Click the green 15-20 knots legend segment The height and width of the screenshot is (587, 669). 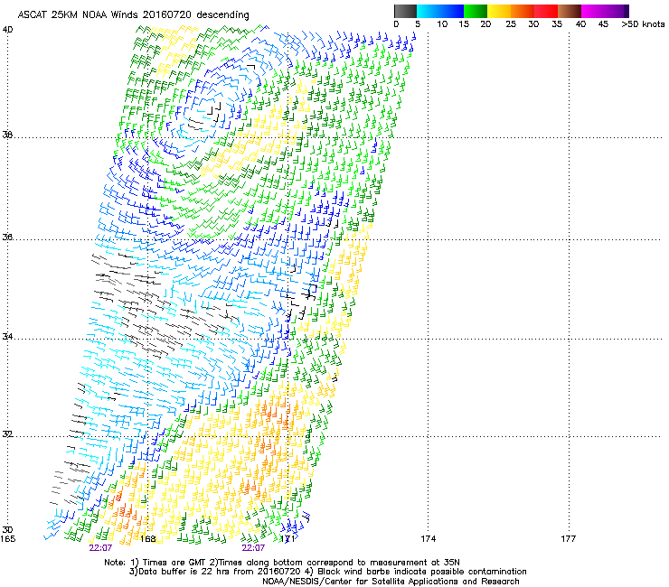[476, 11]
